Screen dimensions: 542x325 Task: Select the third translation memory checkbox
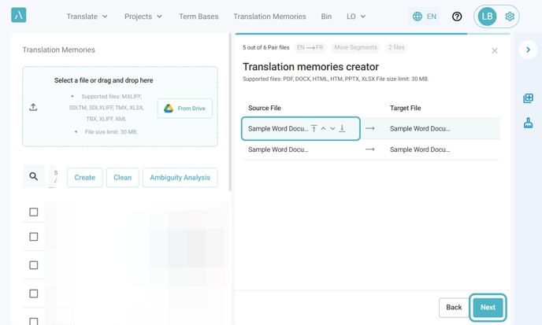click(34, 265)
